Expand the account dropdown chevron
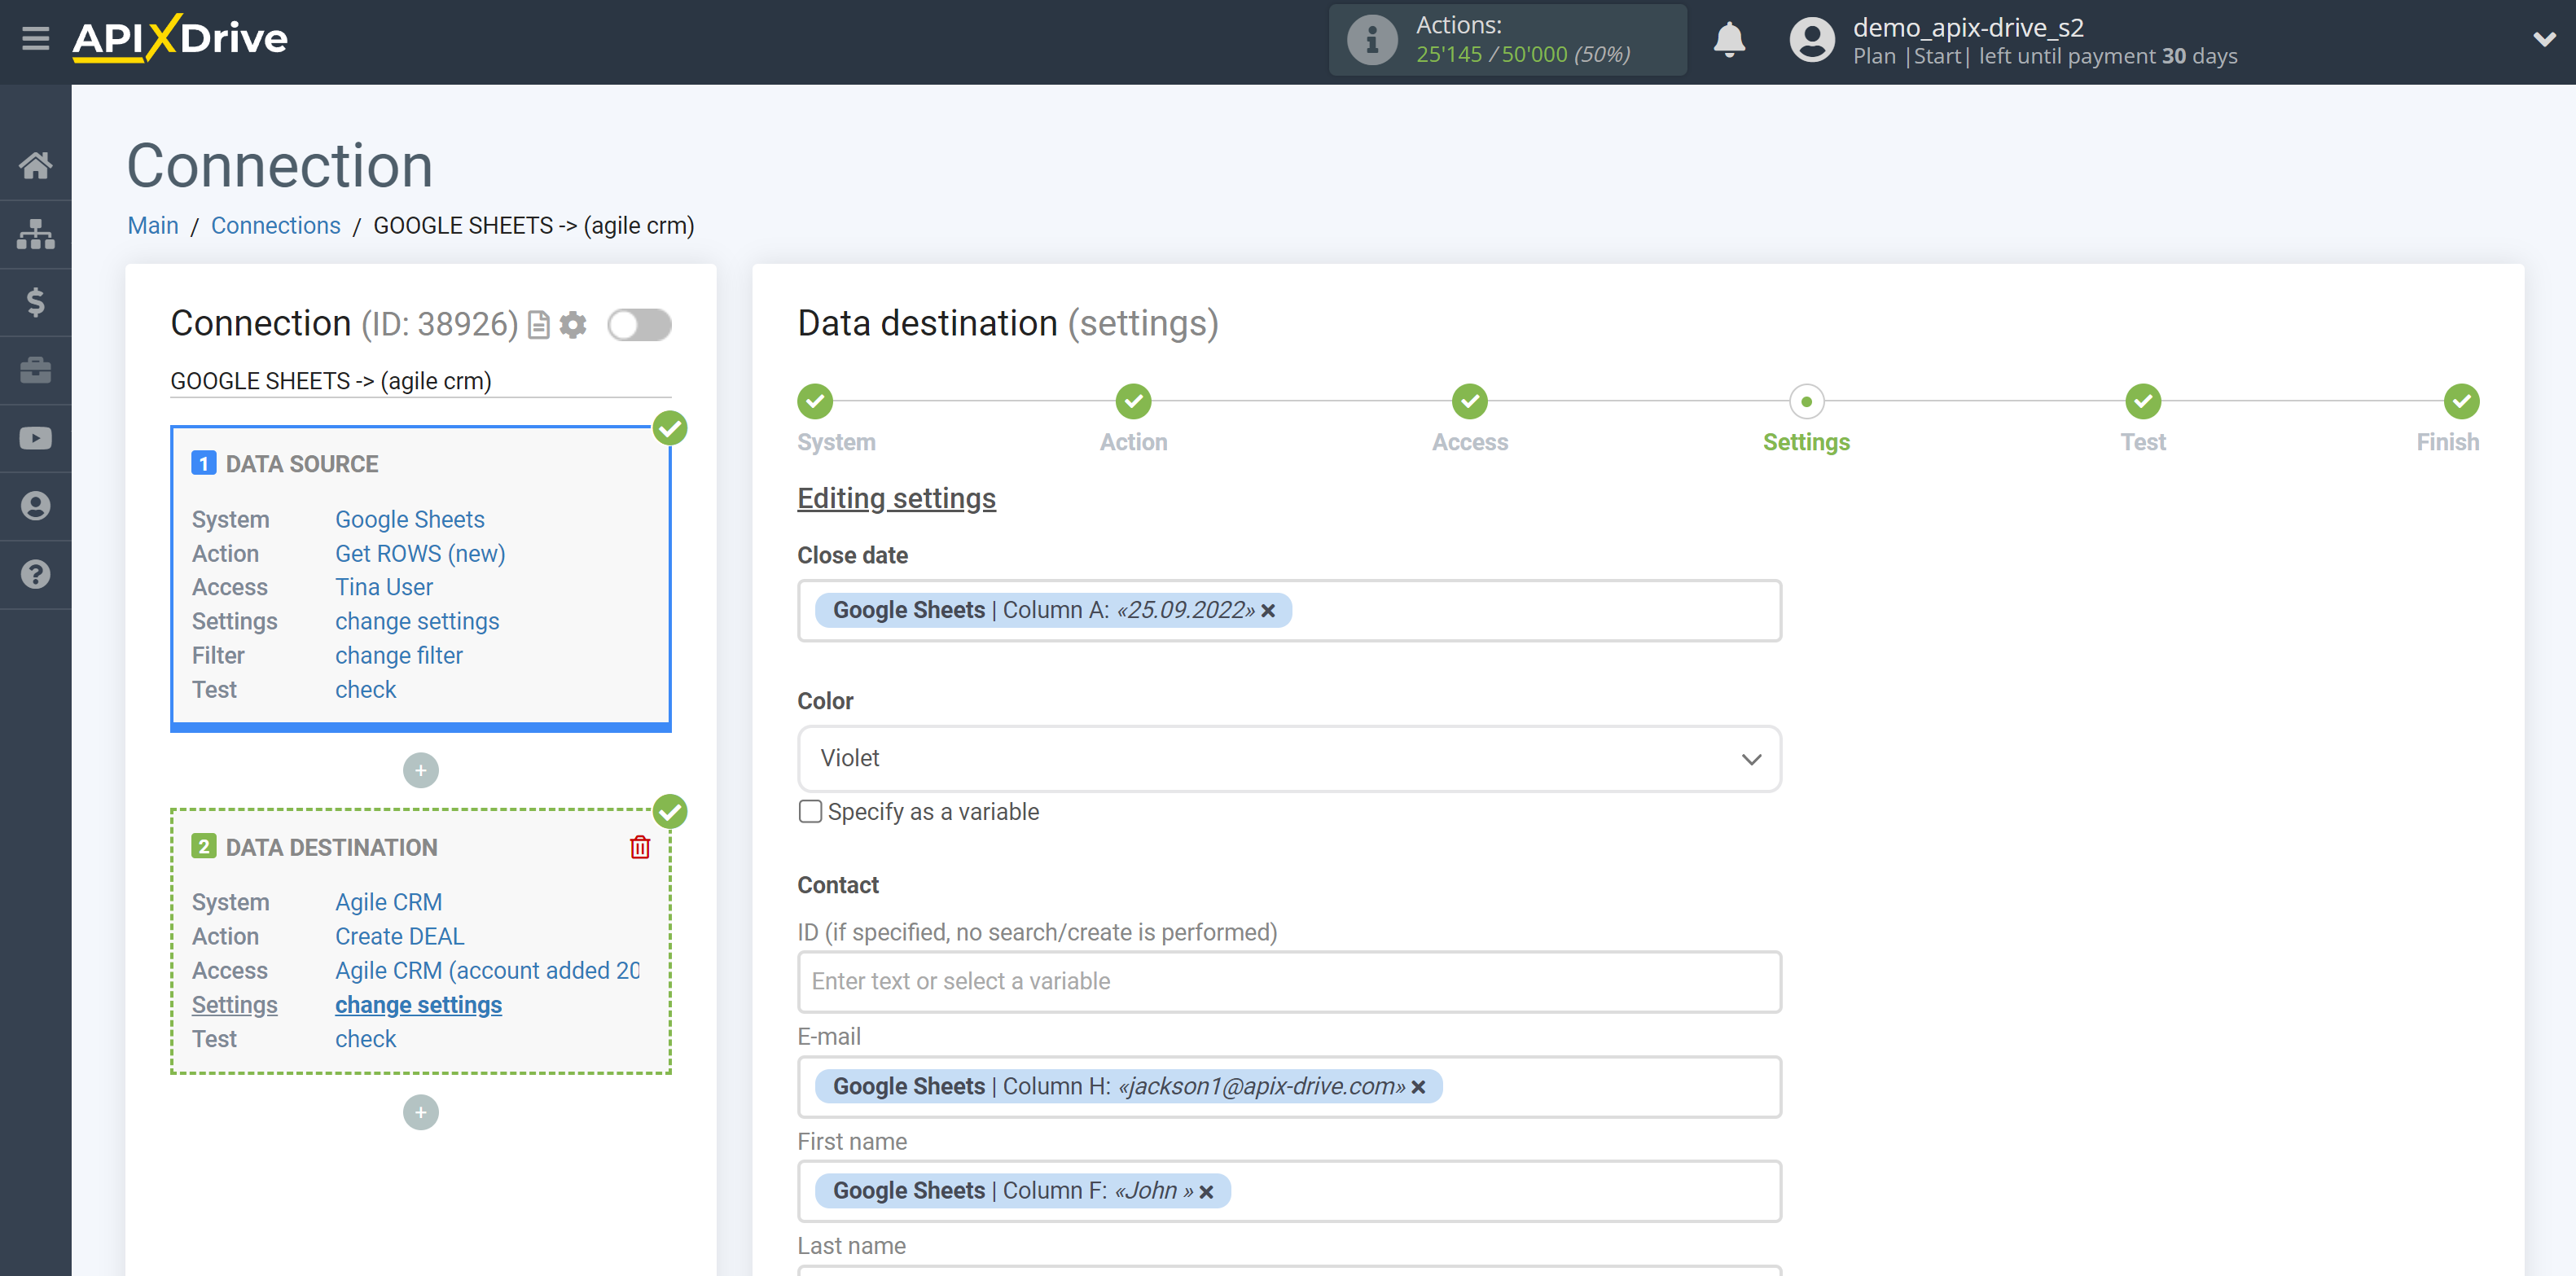 coord(2544,40)
